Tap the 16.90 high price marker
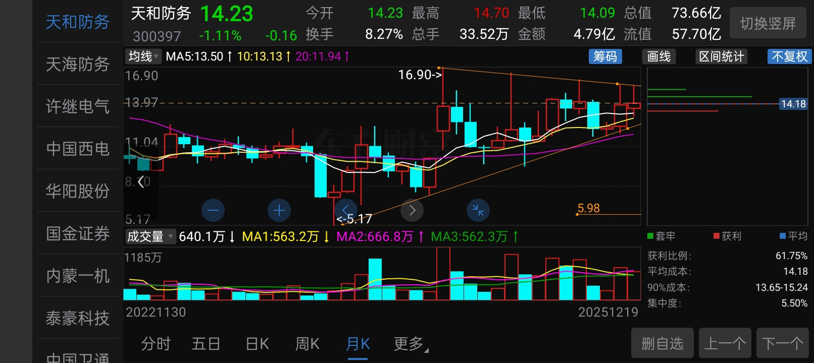This screenshot has height=363, width=814. click(420, 75)
